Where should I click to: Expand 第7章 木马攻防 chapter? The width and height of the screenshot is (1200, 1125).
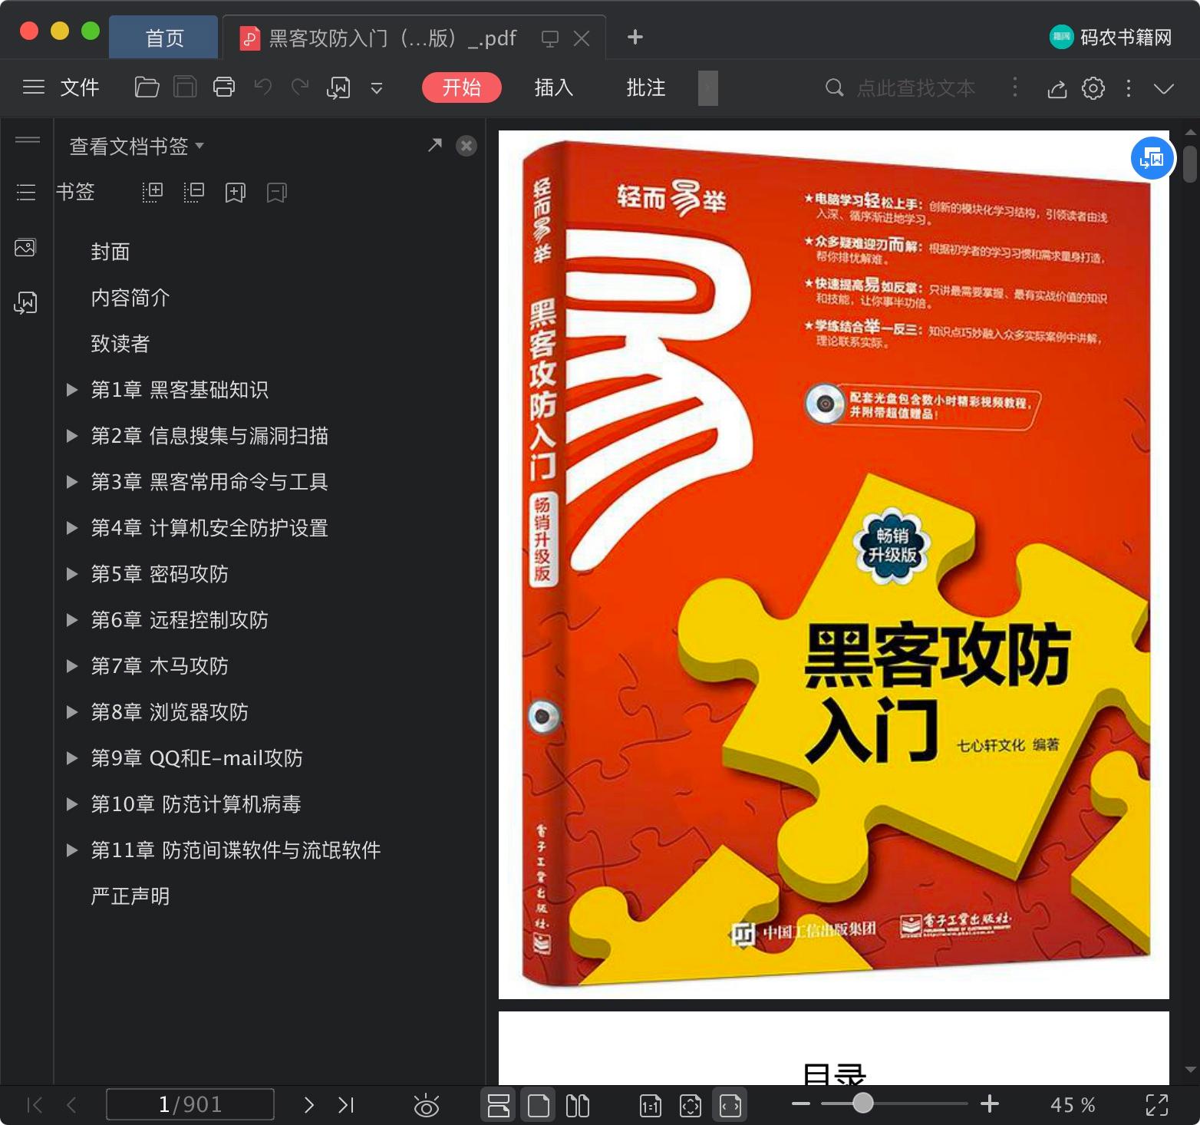pos(72,666)
